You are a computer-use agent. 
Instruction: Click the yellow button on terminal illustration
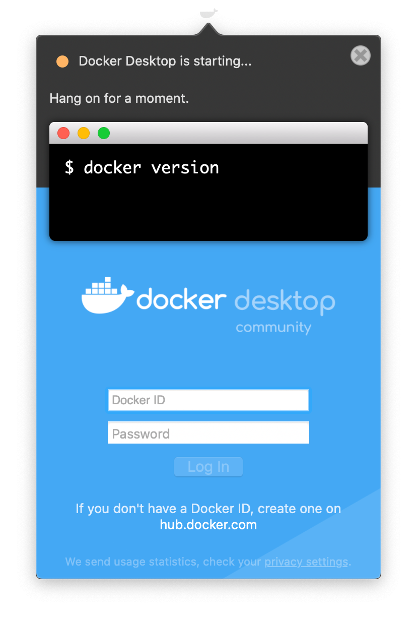(84, 133)
